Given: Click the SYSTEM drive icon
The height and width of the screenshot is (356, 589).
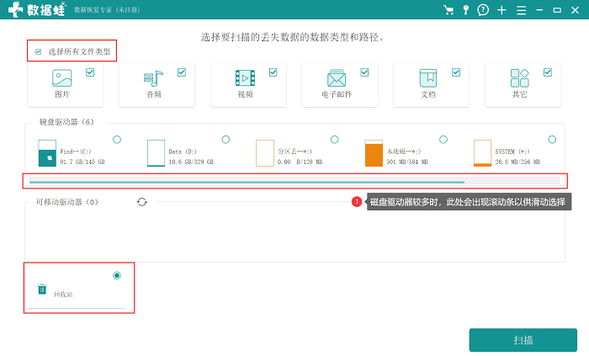Looking at the screenshot, I should [x=482, y=153].
